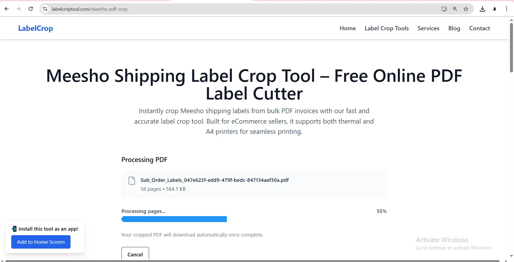Screen dimensions: 514x262
Task: Click the zoom search icon in the address bar
Action: click(x=455, y=9)
